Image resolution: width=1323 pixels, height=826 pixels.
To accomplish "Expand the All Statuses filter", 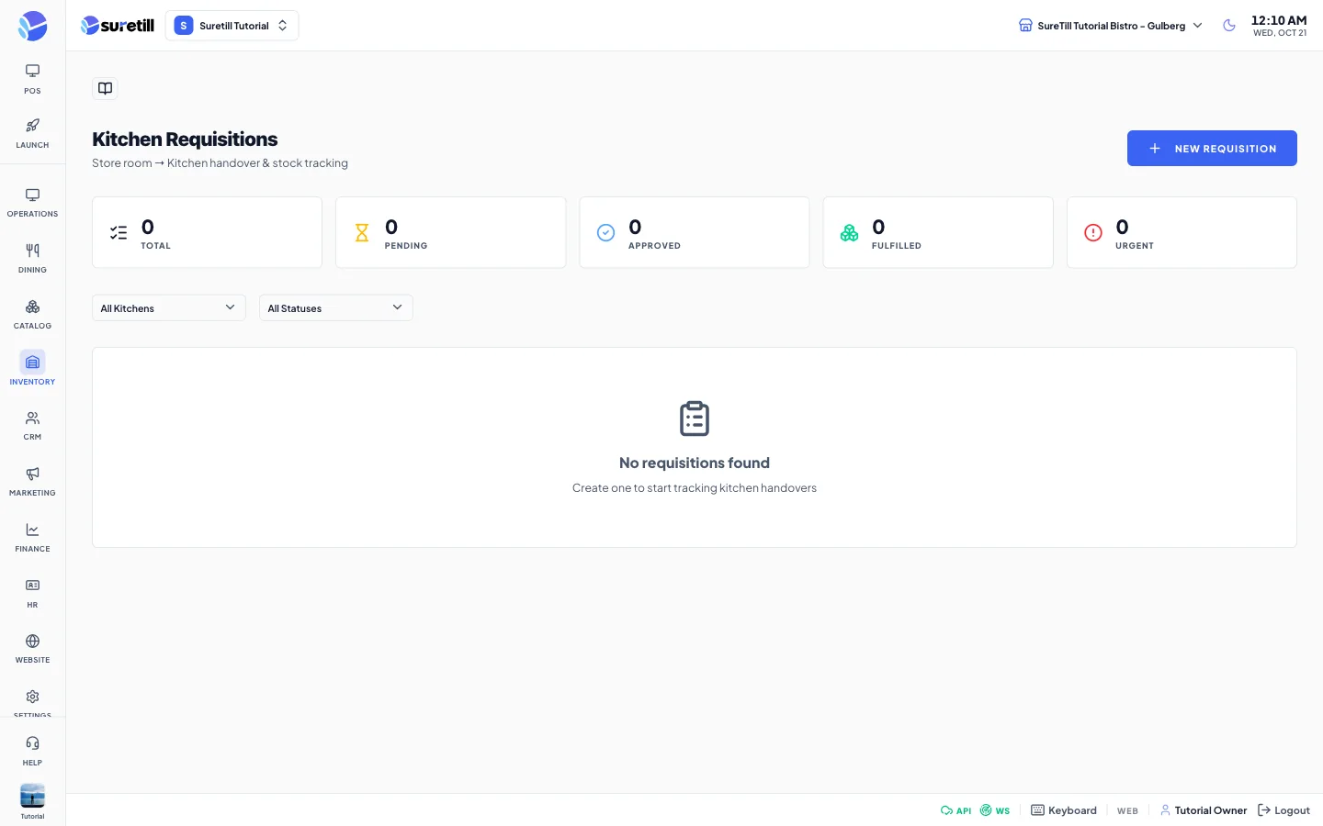I will 336,308.
